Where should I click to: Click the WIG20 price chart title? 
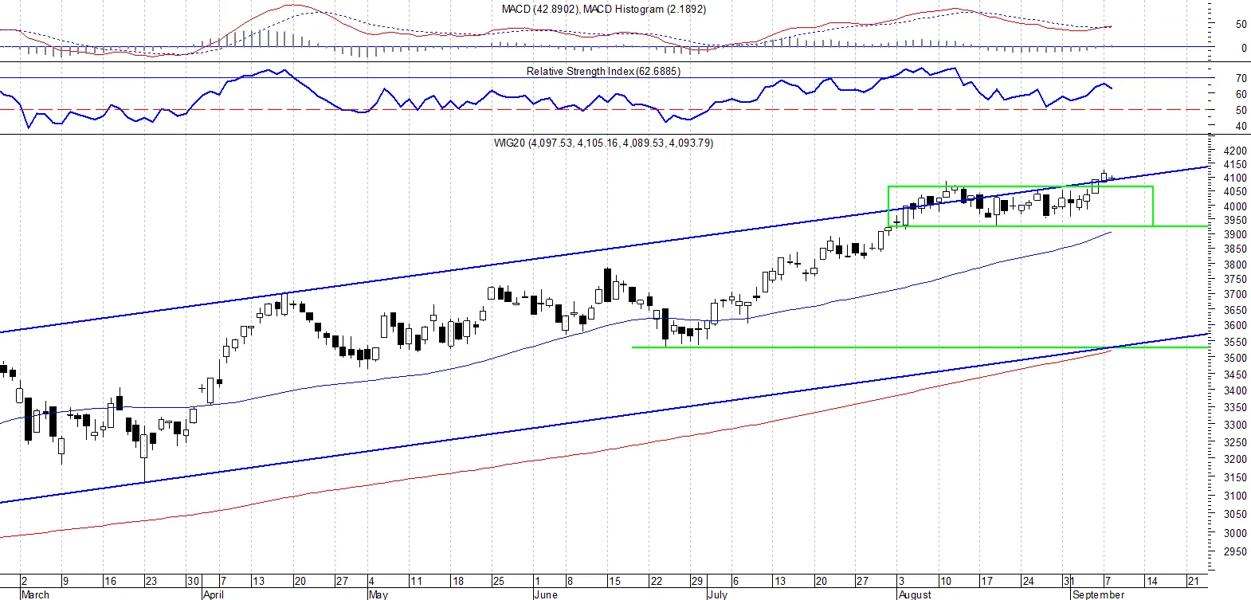603,143
